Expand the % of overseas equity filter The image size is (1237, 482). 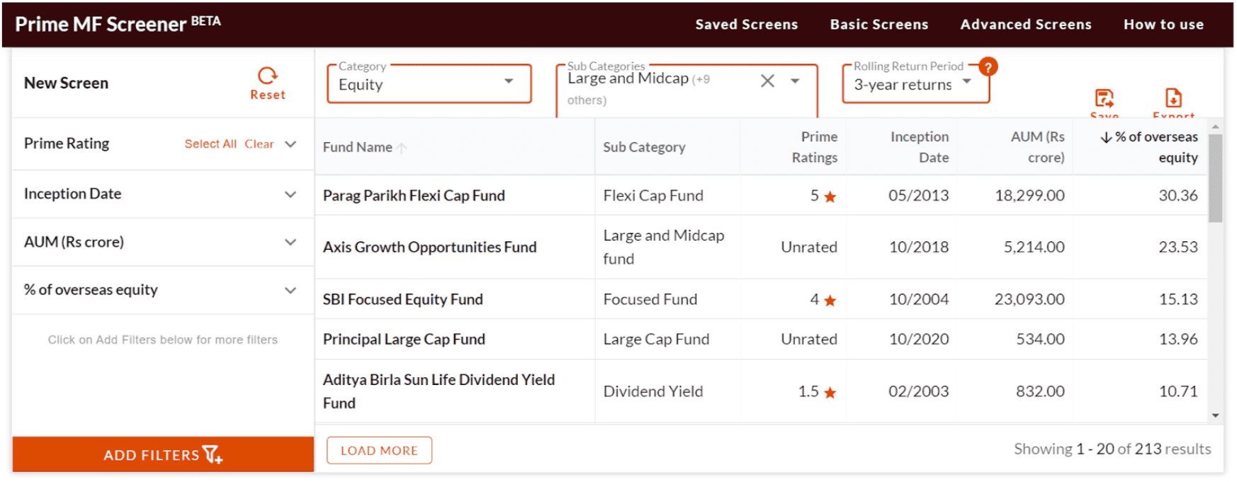[163, 290]
